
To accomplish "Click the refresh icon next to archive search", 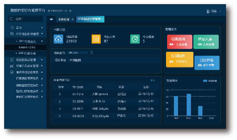I will click(x=92, y=53).
